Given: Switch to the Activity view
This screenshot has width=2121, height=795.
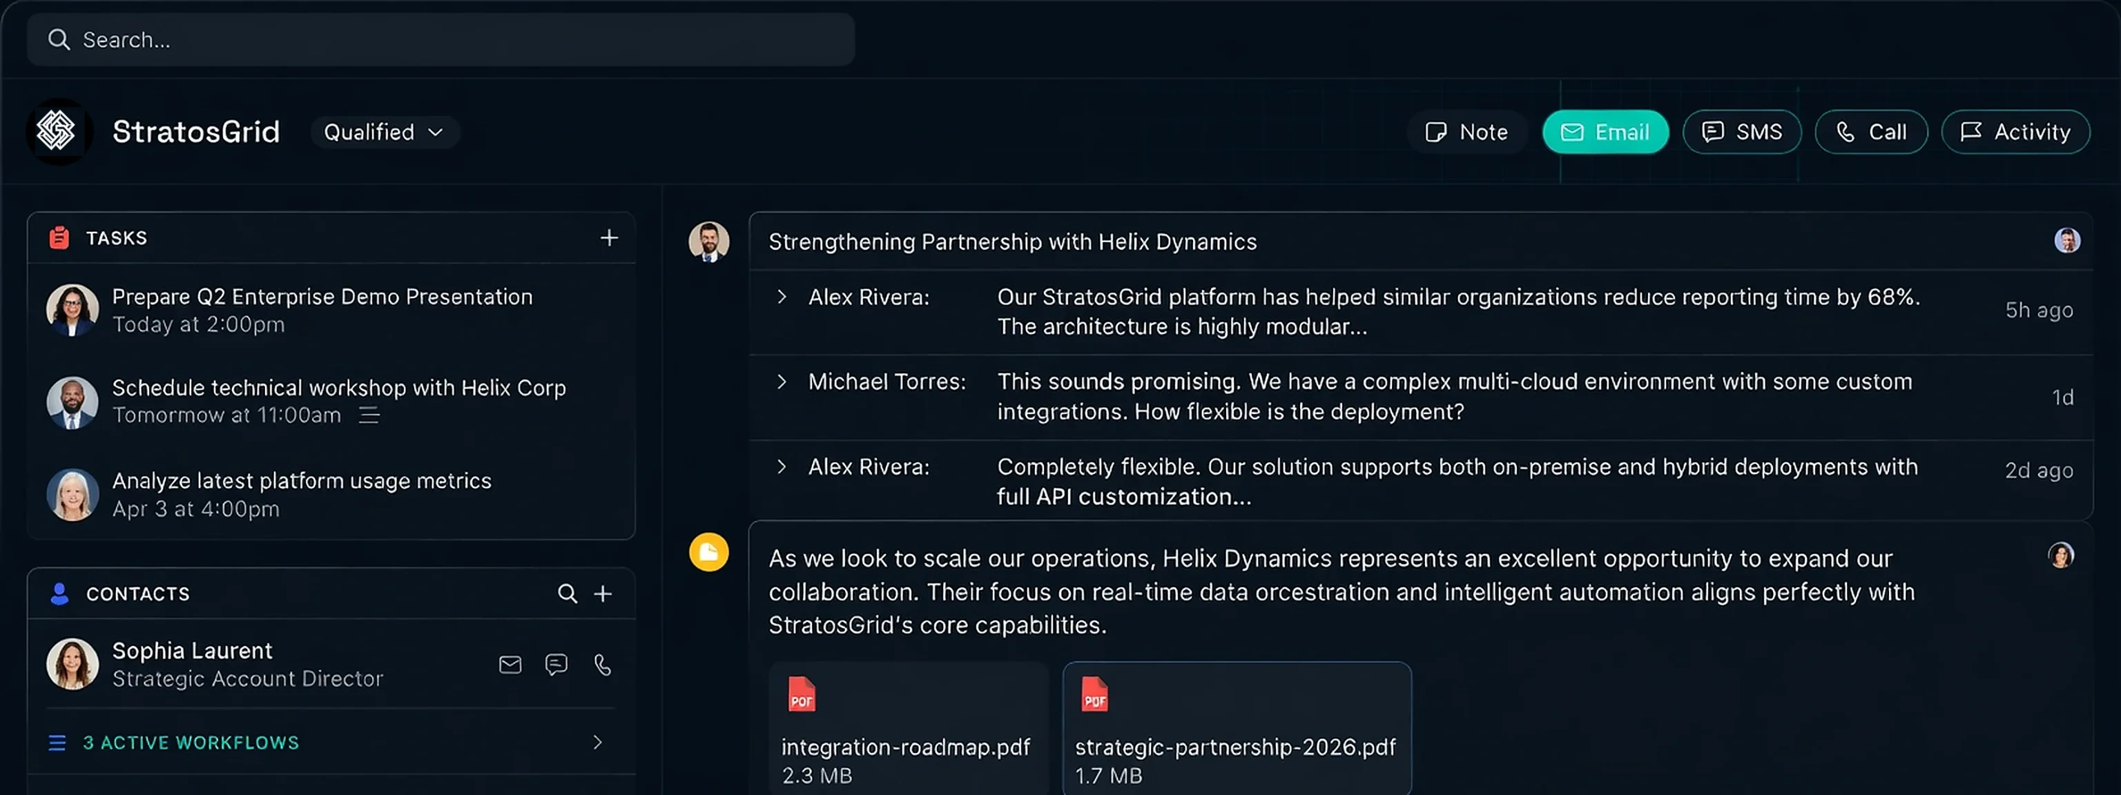Looking at the screenshot, I should [x=2015, y=132].
